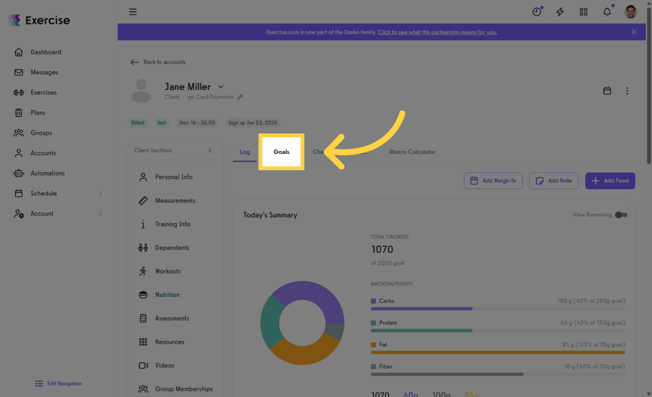Click the apps grid icon in the top bar
This screenshot has width=652, height=397.
pyautogui.click(x=583, y=11)
